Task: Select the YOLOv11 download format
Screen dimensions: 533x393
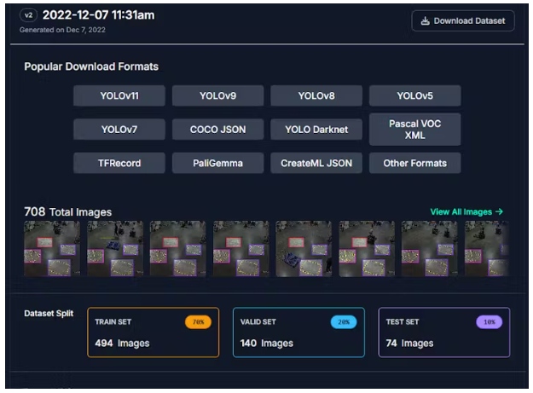Action: [x=119, y=95]
